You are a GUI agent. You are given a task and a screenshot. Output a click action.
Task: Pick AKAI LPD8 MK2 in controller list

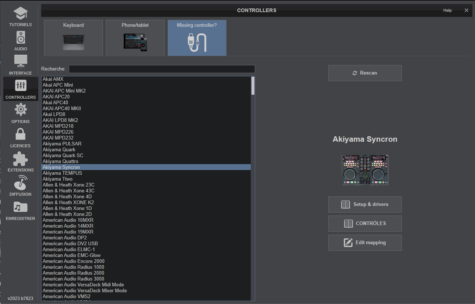[x=146, y=120]
